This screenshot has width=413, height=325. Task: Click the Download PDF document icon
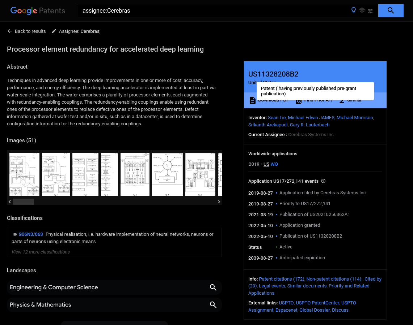click(252, 100)
